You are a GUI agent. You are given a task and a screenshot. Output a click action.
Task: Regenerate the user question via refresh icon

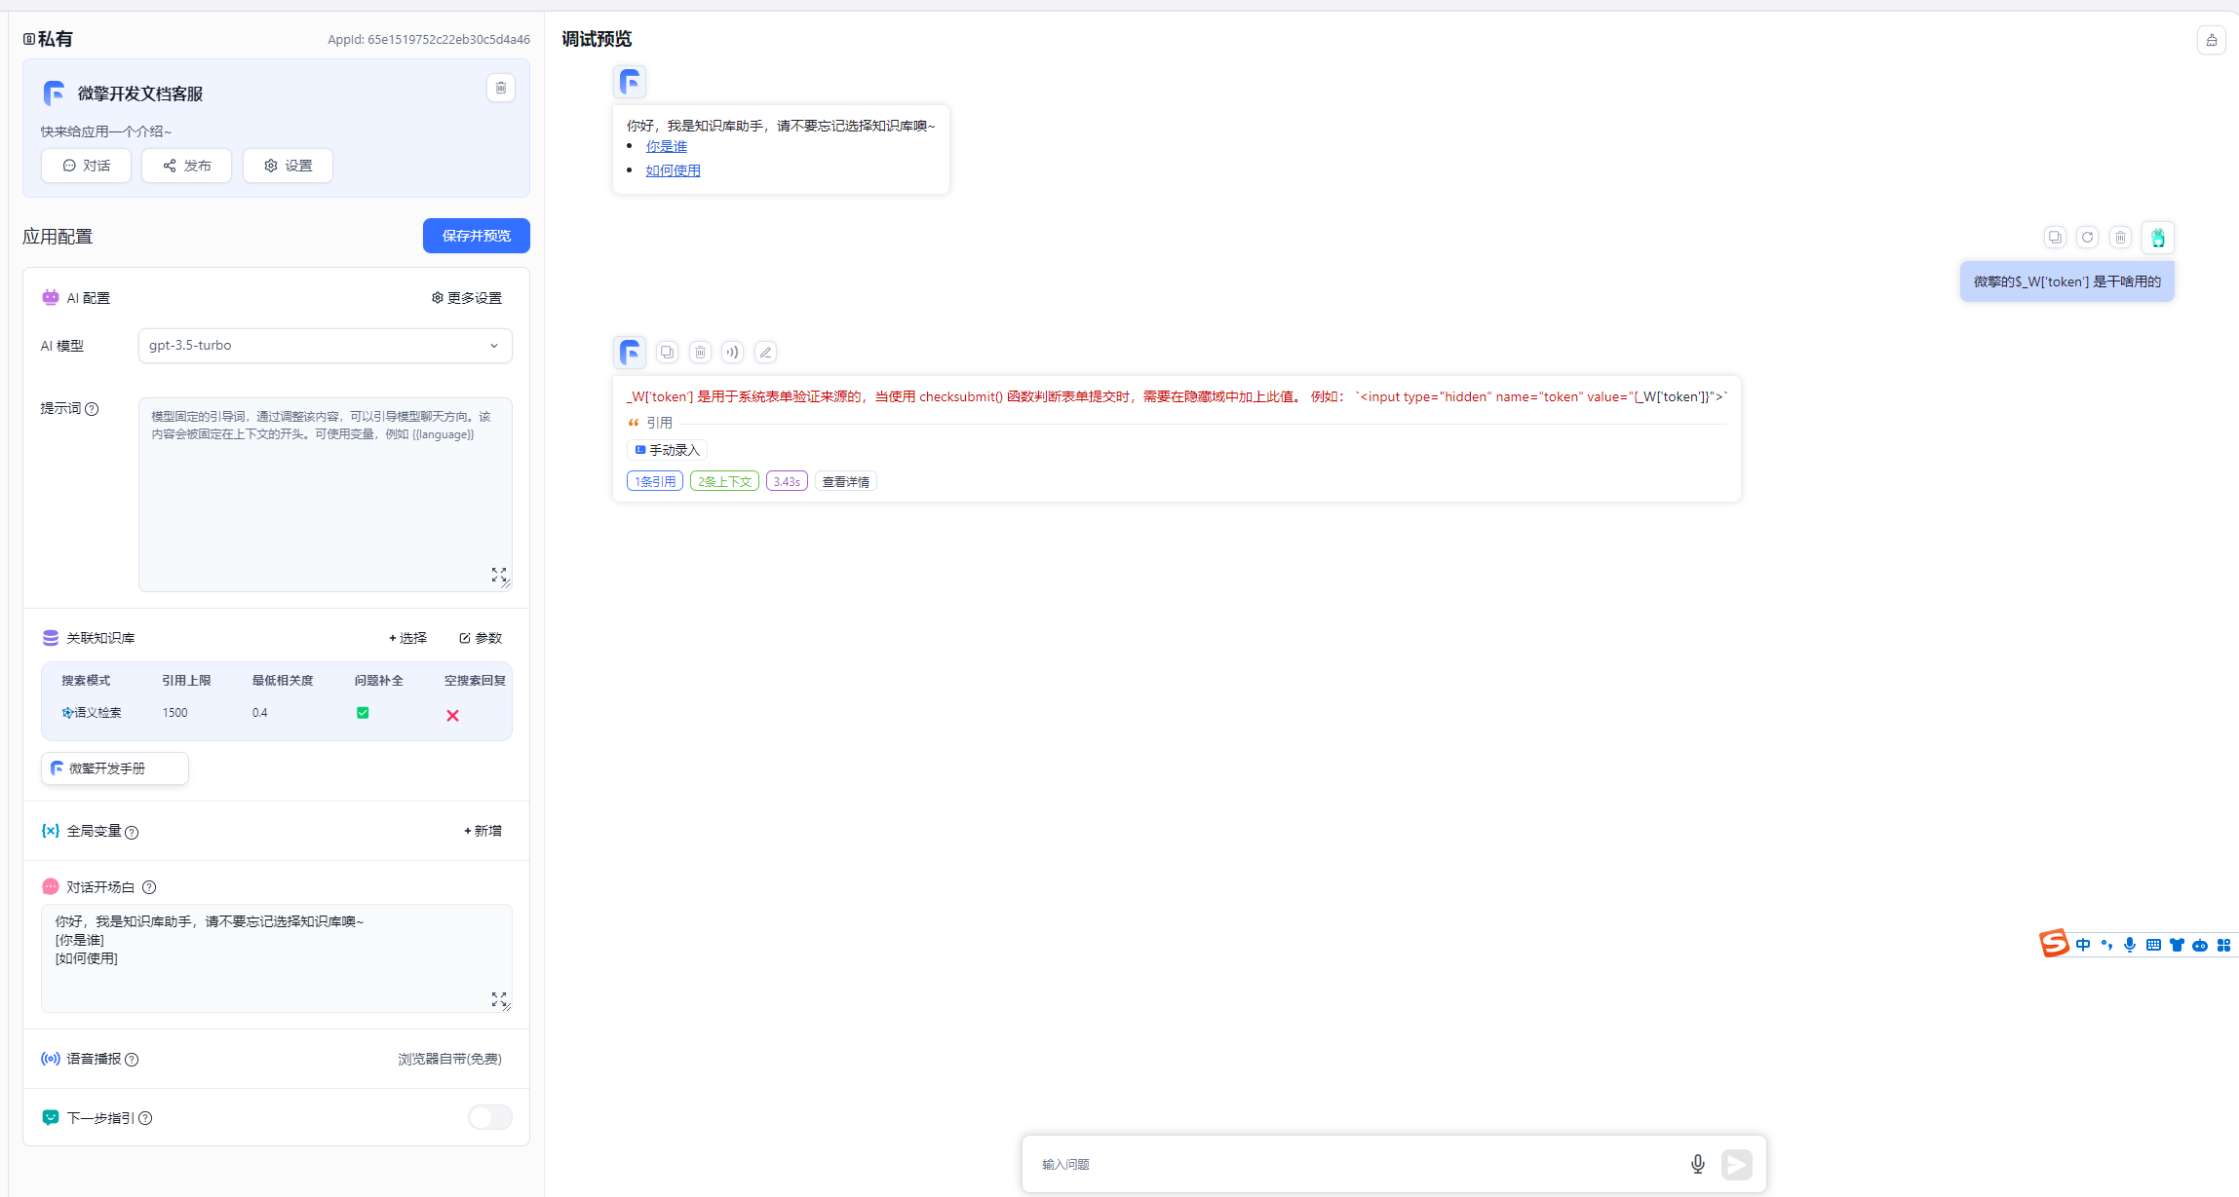(2087, 237)
